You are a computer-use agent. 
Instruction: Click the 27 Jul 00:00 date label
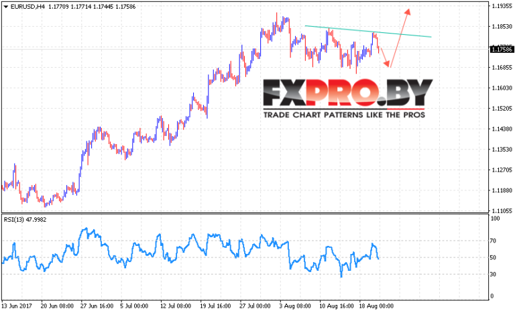coord(255,306)
